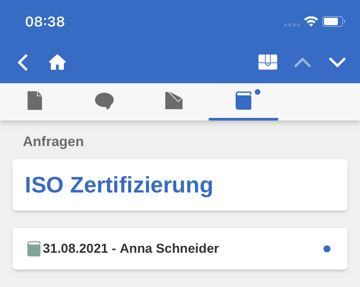Click the blue active-tab underline indicator
Viewport: 360px width, 287px height.
(243, 119)
